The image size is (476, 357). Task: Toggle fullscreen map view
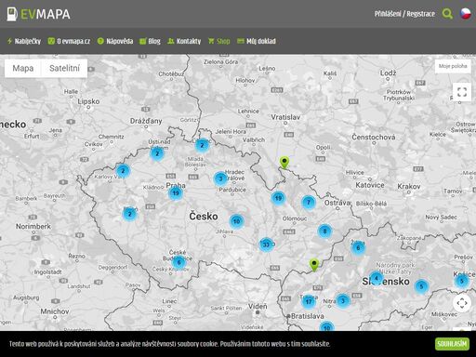(x=462, y=92)
